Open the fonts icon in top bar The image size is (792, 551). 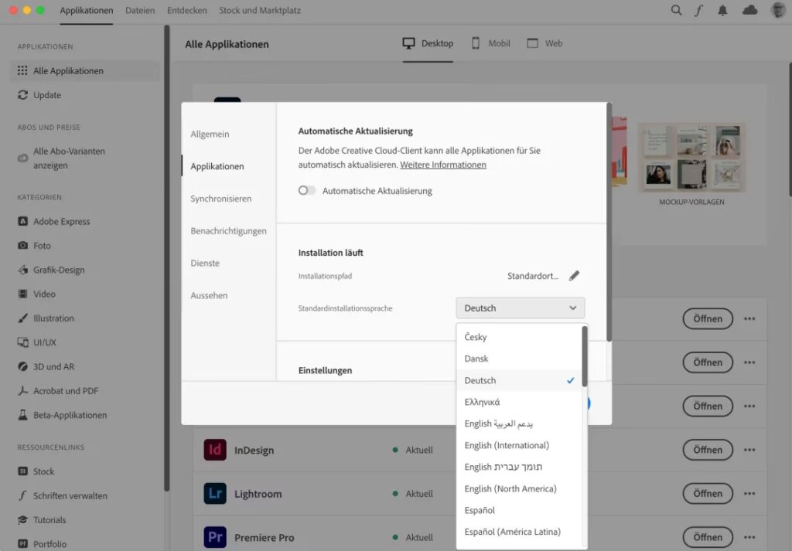(699, 11)
